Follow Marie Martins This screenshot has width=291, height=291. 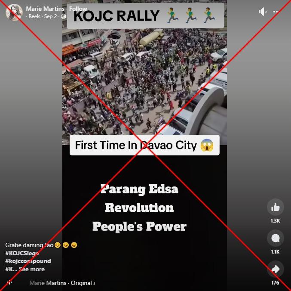[x=78, y=9]
